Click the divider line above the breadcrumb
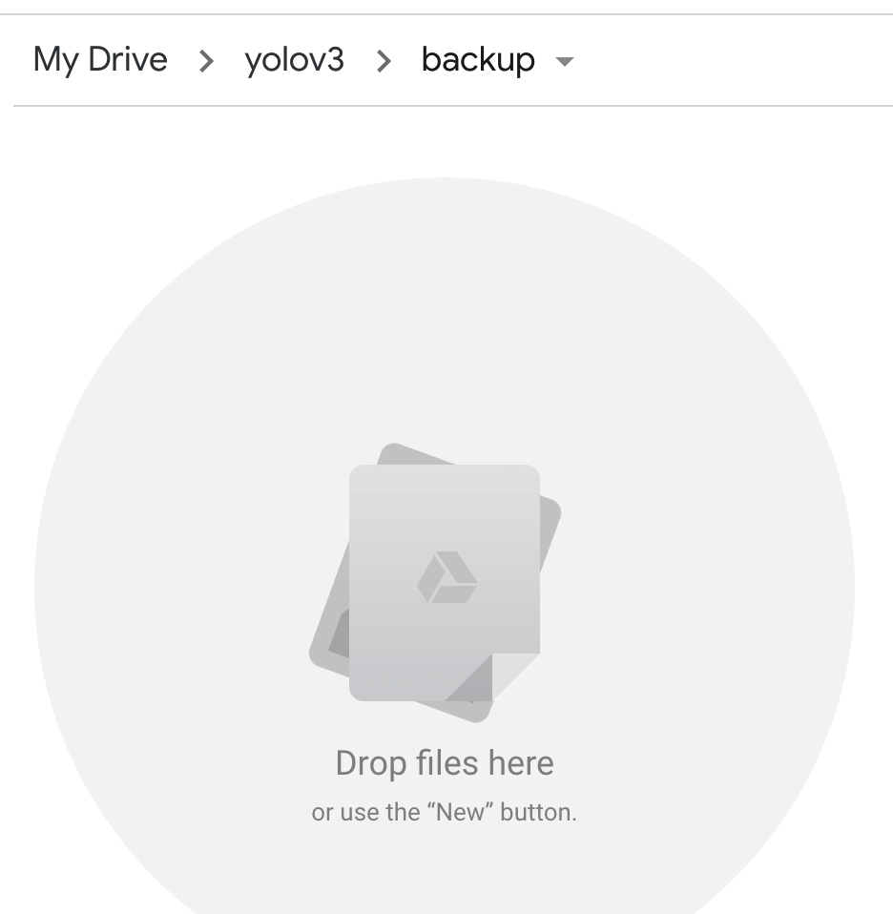The image size is (893, 914). click(445, 14)
